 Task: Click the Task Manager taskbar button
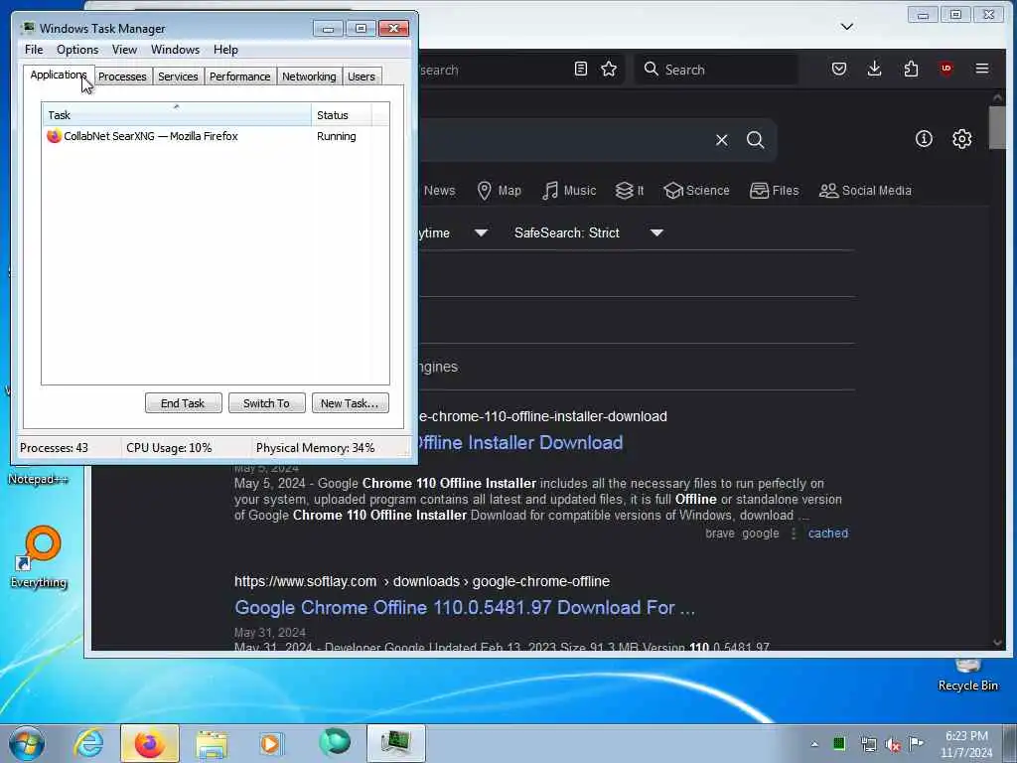click(x=395, y=743)
